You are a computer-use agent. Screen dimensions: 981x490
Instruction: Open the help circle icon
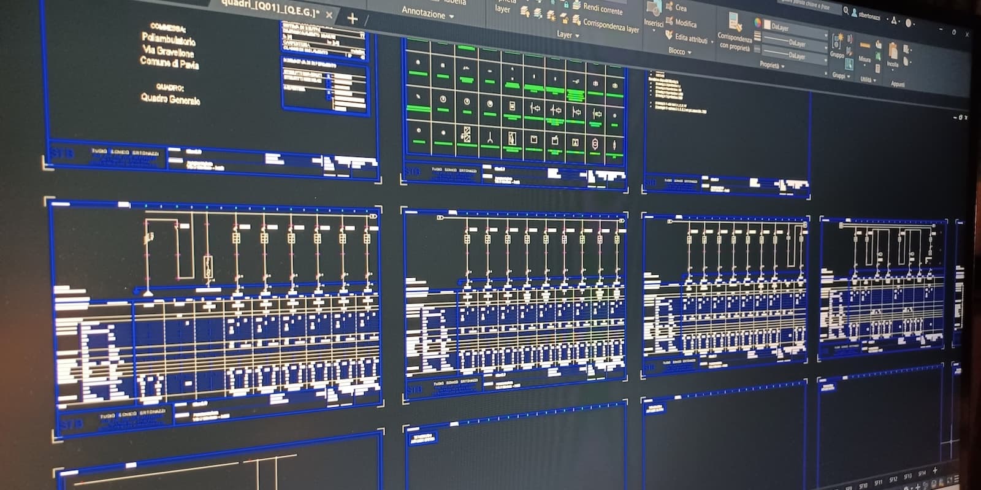(909, 23)
